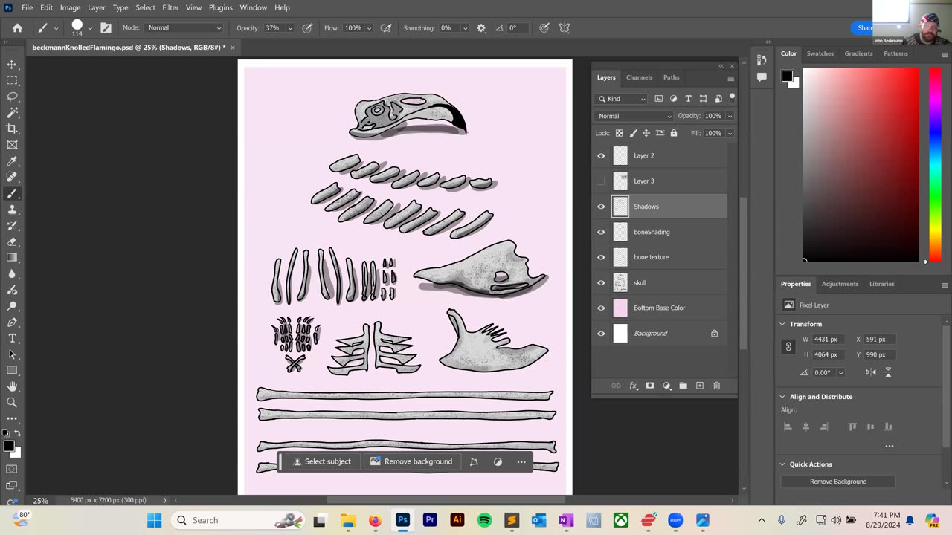This screenshot has height=535, width=952.
Task: Pick a color in the color field
Action: [x=861, y=165]
